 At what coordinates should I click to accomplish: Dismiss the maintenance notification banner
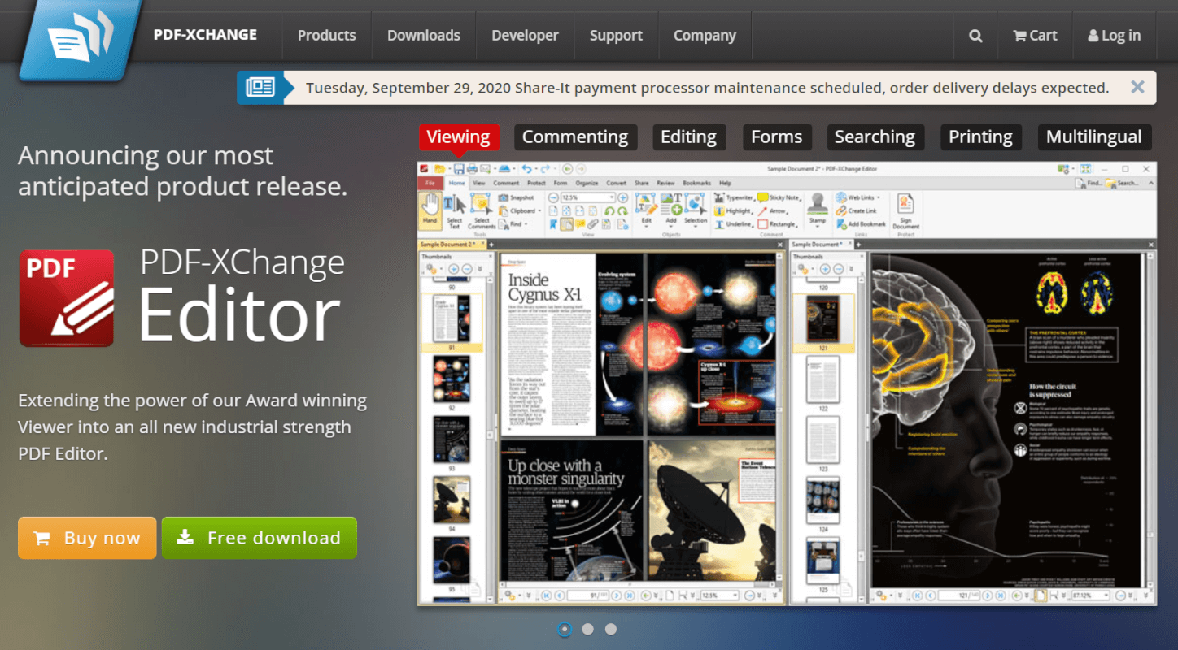click(1137, 87)
